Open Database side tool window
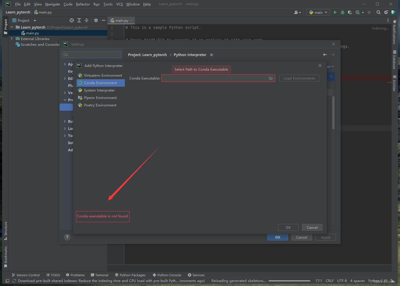 (x=394, y=60)
